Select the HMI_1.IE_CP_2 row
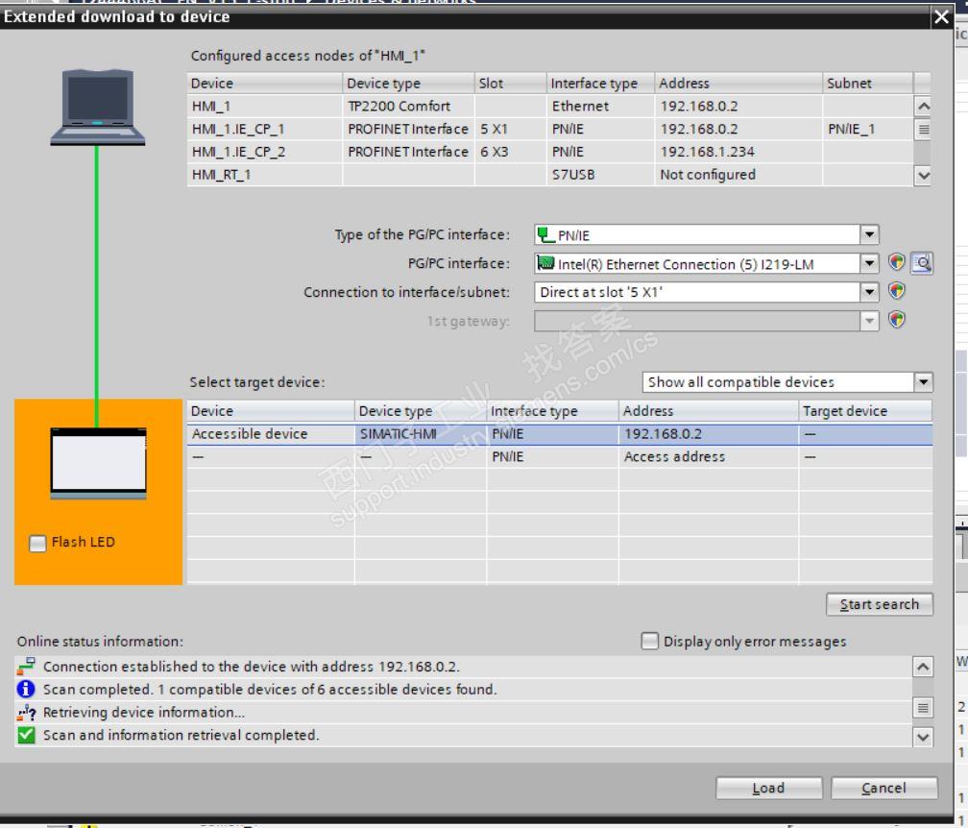 [x=549, y=152]
